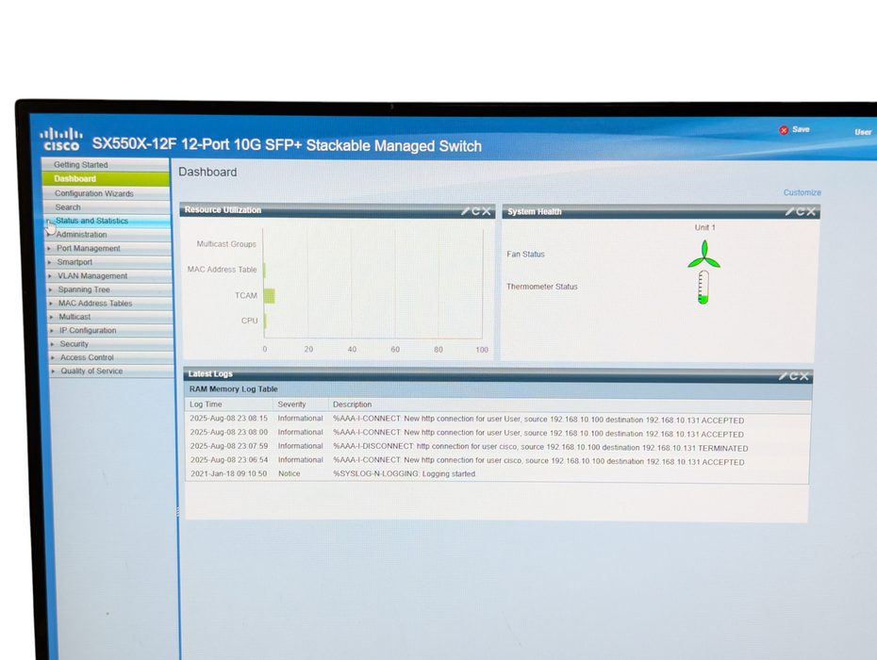Expand the Quality of Service arrow

pyautogui.click(x=53, y=371)
